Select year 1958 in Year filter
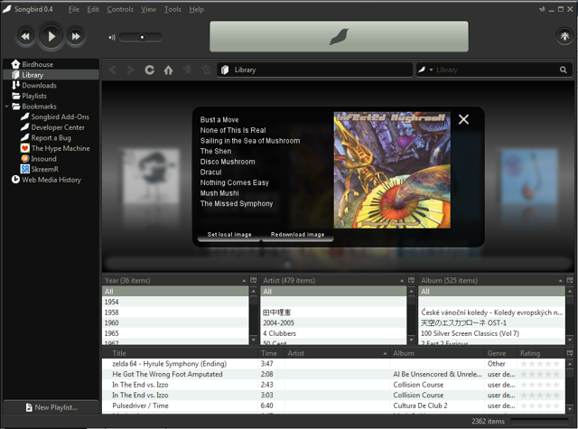 pyautogui.click(x=175, y=312)
